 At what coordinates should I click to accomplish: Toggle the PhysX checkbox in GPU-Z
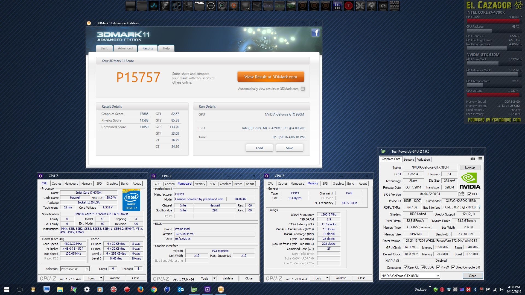(438, 267)
